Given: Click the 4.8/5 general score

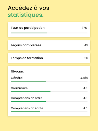Looking at the screenshot, I should (84, 78).
